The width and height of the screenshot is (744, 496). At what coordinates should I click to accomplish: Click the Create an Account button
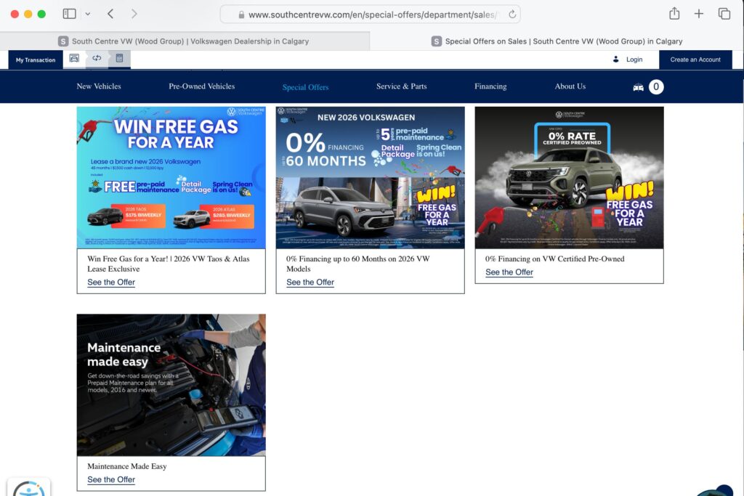[x=695, y=60]
